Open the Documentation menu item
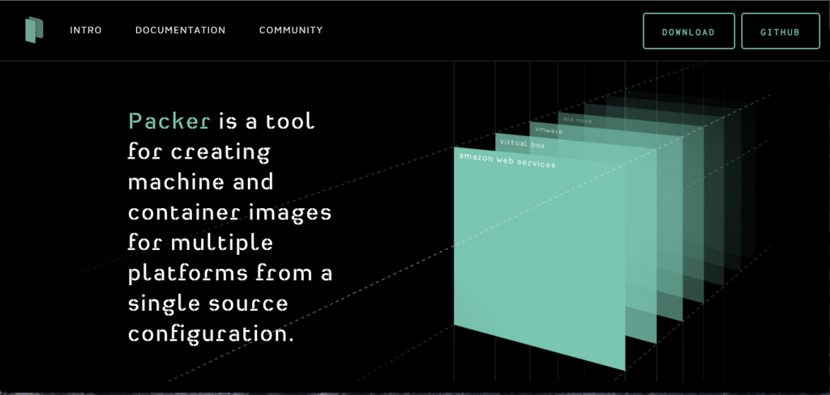830x395 pixels. point(181,30)
